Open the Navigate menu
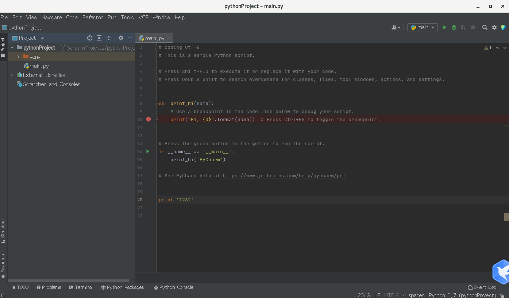 tap(51, 18)
